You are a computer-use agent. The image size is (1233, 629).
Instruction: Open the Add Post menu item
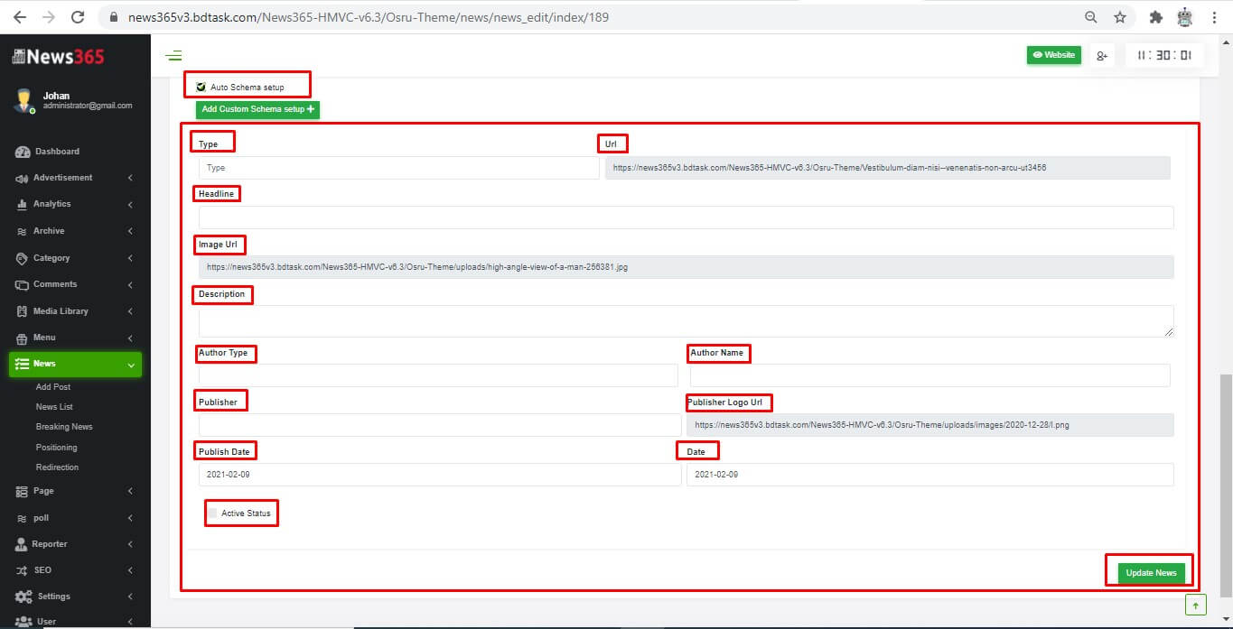coord(52,386)
